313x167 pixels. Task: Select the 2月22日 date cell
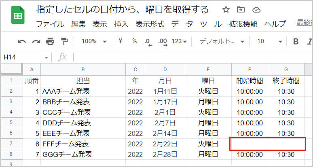pos(165,144)
